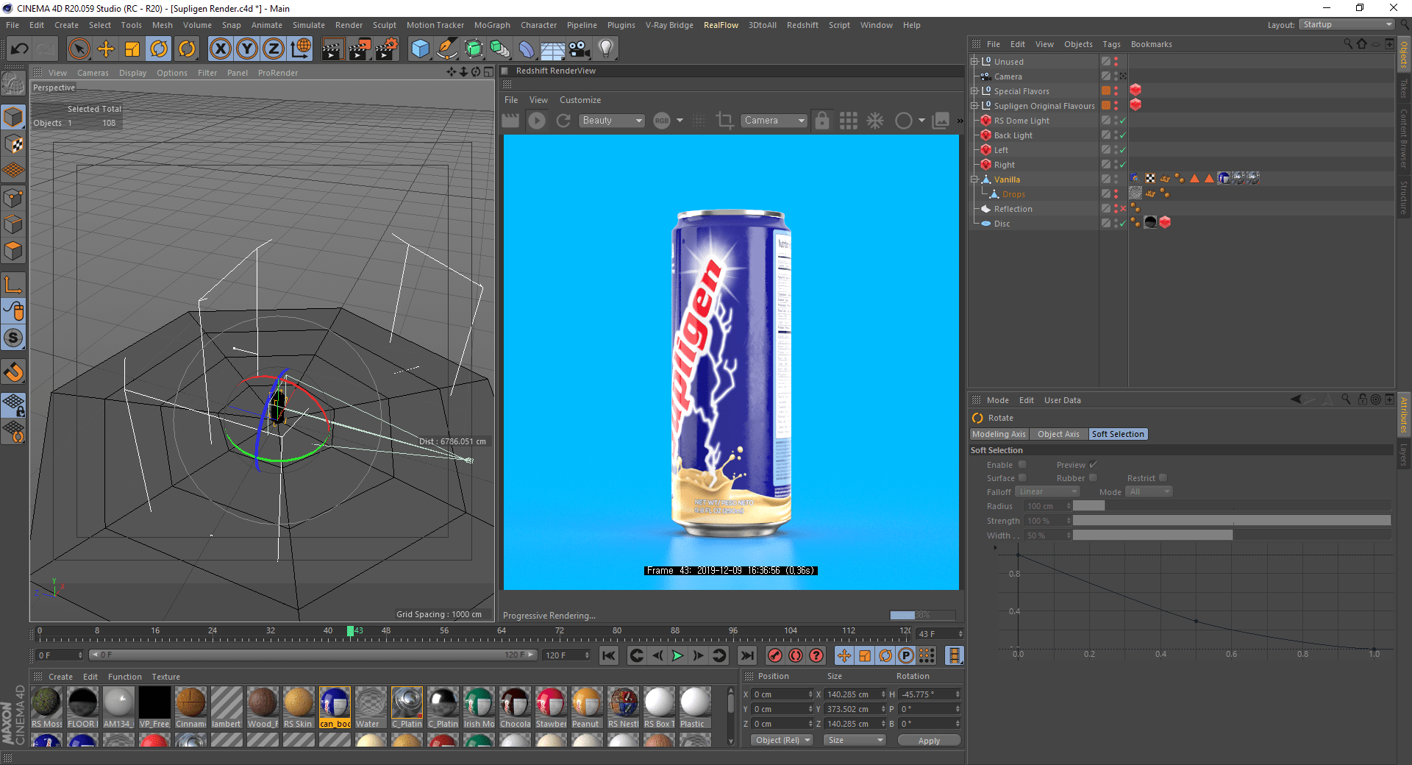Select the Scale tool
Screen dimensions: 1412x765
[x=132, y=49]
